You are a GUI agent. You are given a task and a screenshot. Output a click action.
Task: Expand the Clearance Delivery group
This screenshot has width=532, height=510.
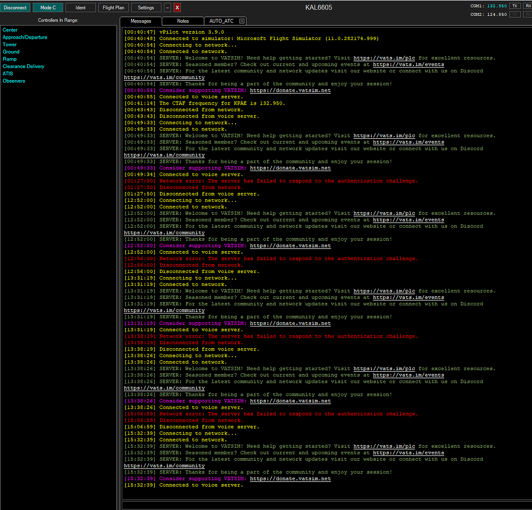(x=23, y=67)
